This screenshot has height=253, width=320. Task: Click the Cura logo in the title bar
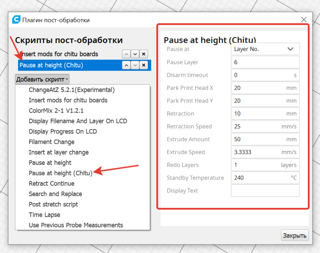click(17, 20)
